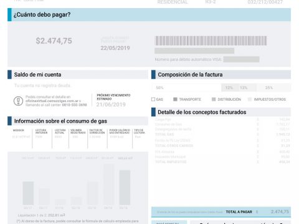This screenshot has height=224, width=299.
Task: Click the payment barcode
Action: click(211, 40)
